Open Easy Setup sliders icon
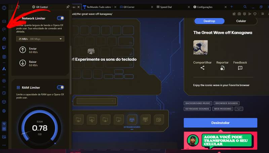269x153 pixels. tap(263, 14)
